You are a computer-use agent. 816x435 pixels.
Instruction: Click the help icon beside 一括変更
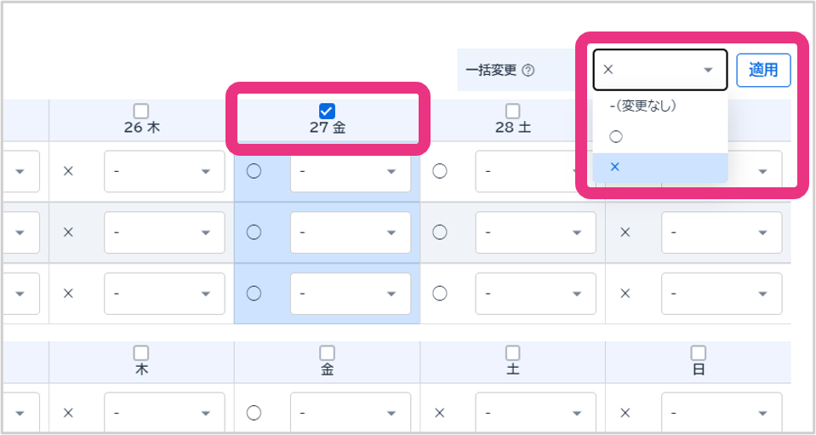coord(528,71)
